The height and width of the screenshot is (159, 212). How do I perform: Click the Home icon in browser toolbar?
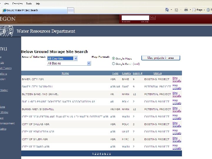(x=167, y=10)
